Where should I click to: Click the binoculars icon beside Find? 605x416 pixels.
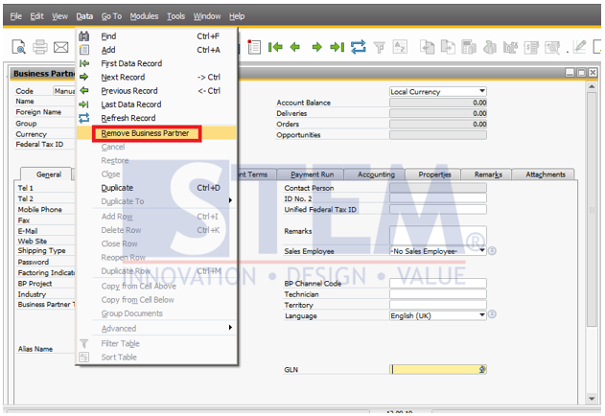(84, 36)
